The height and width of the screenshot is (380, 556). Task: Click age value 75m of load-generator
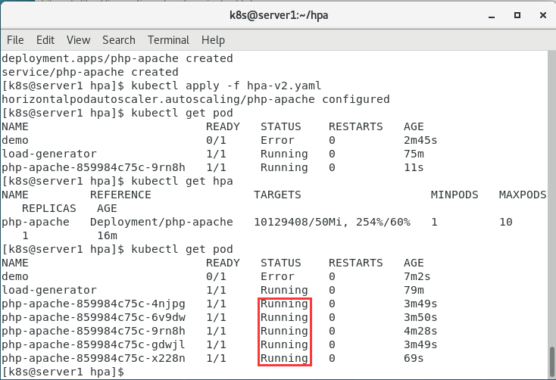(414, 154)
